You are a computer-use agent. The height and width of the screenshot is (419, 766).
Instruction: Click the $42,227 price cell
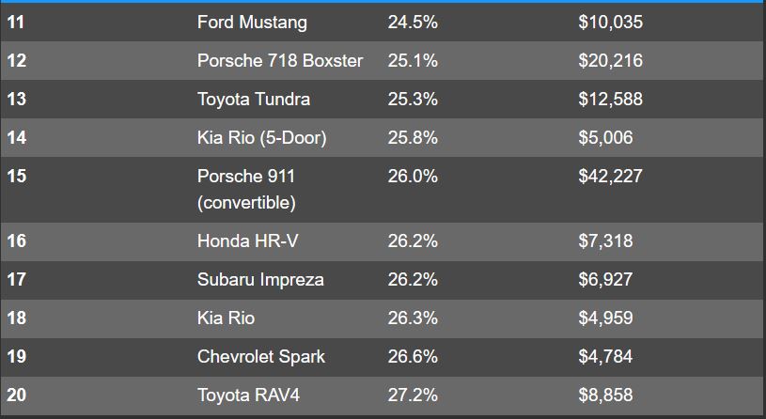click(610, 177)
